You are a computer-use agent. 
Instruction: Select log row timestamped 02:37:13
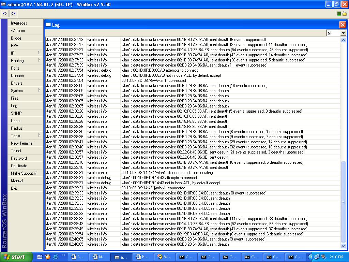[193, 40]
